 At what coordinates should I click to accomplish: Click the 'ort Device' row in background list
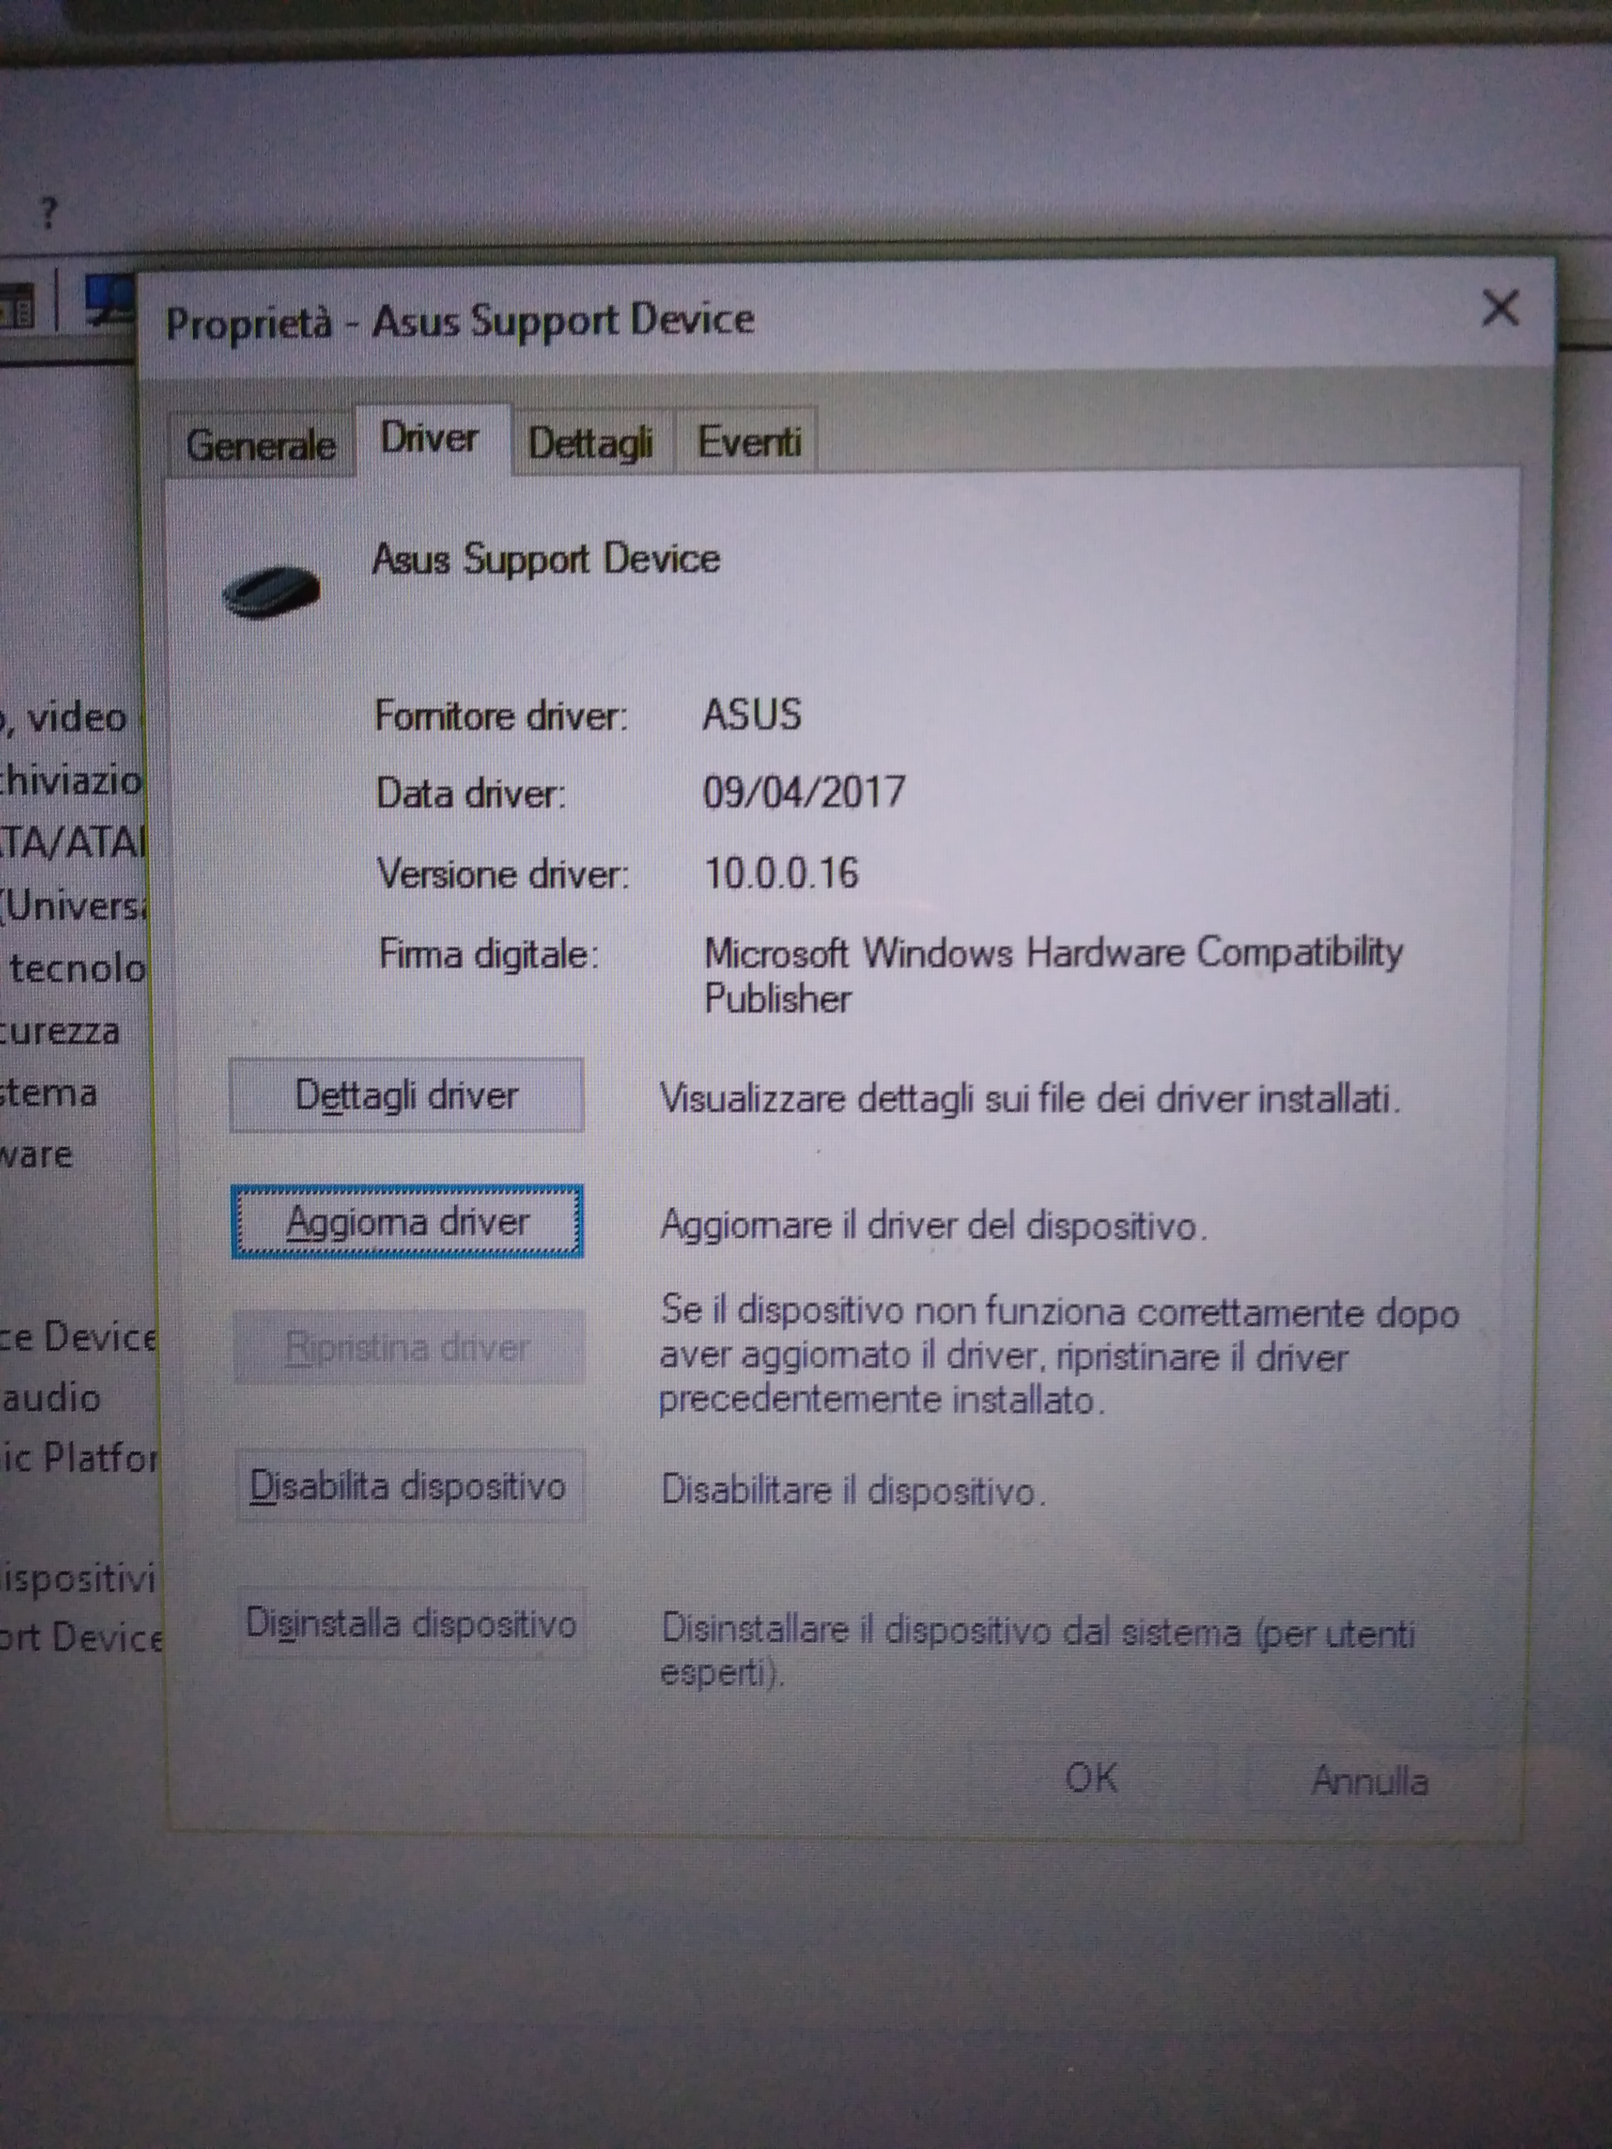click(x=82, y=1637)
